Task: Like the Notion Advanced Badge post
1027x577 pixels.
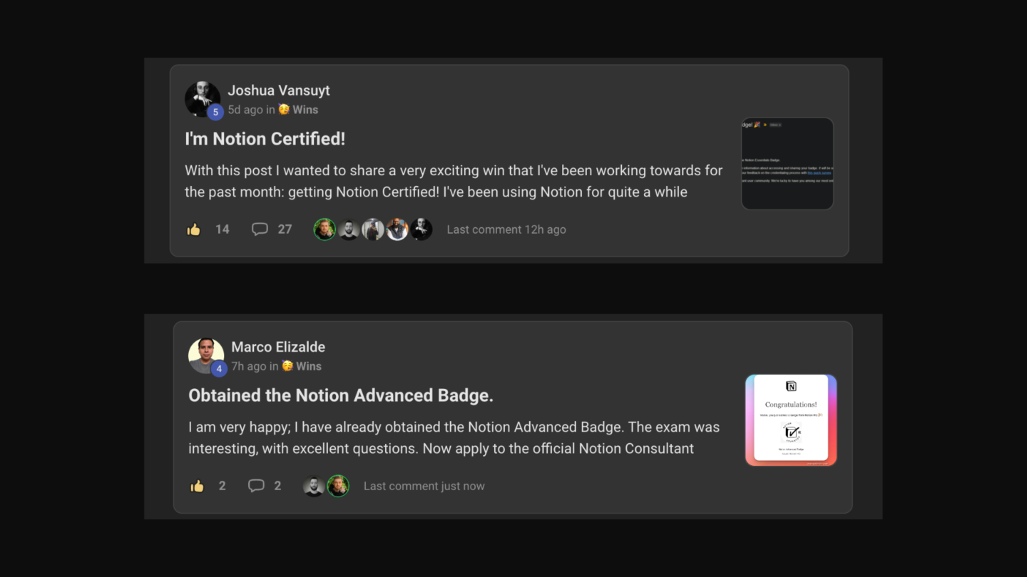Action: coord(198,486)
